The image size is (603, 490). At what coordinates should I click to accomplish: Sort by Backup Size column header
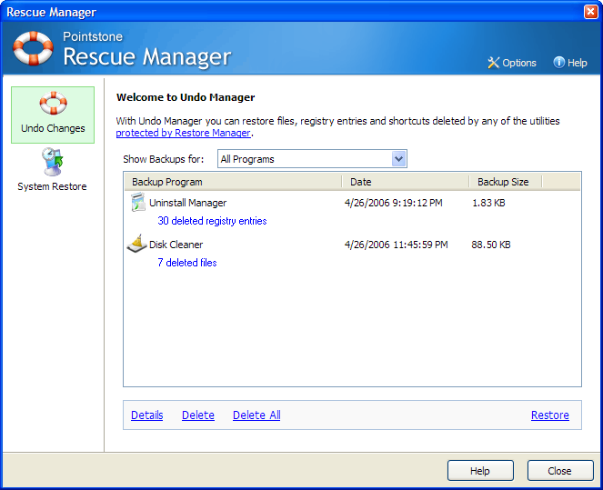point(506,182)
